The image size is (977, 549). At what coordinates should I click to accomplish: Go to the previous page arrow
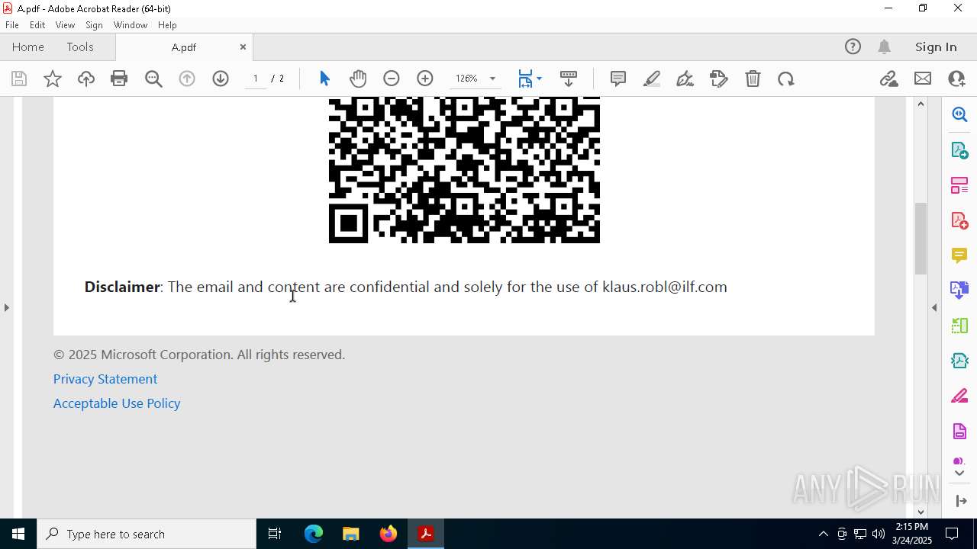coord(187,79)
